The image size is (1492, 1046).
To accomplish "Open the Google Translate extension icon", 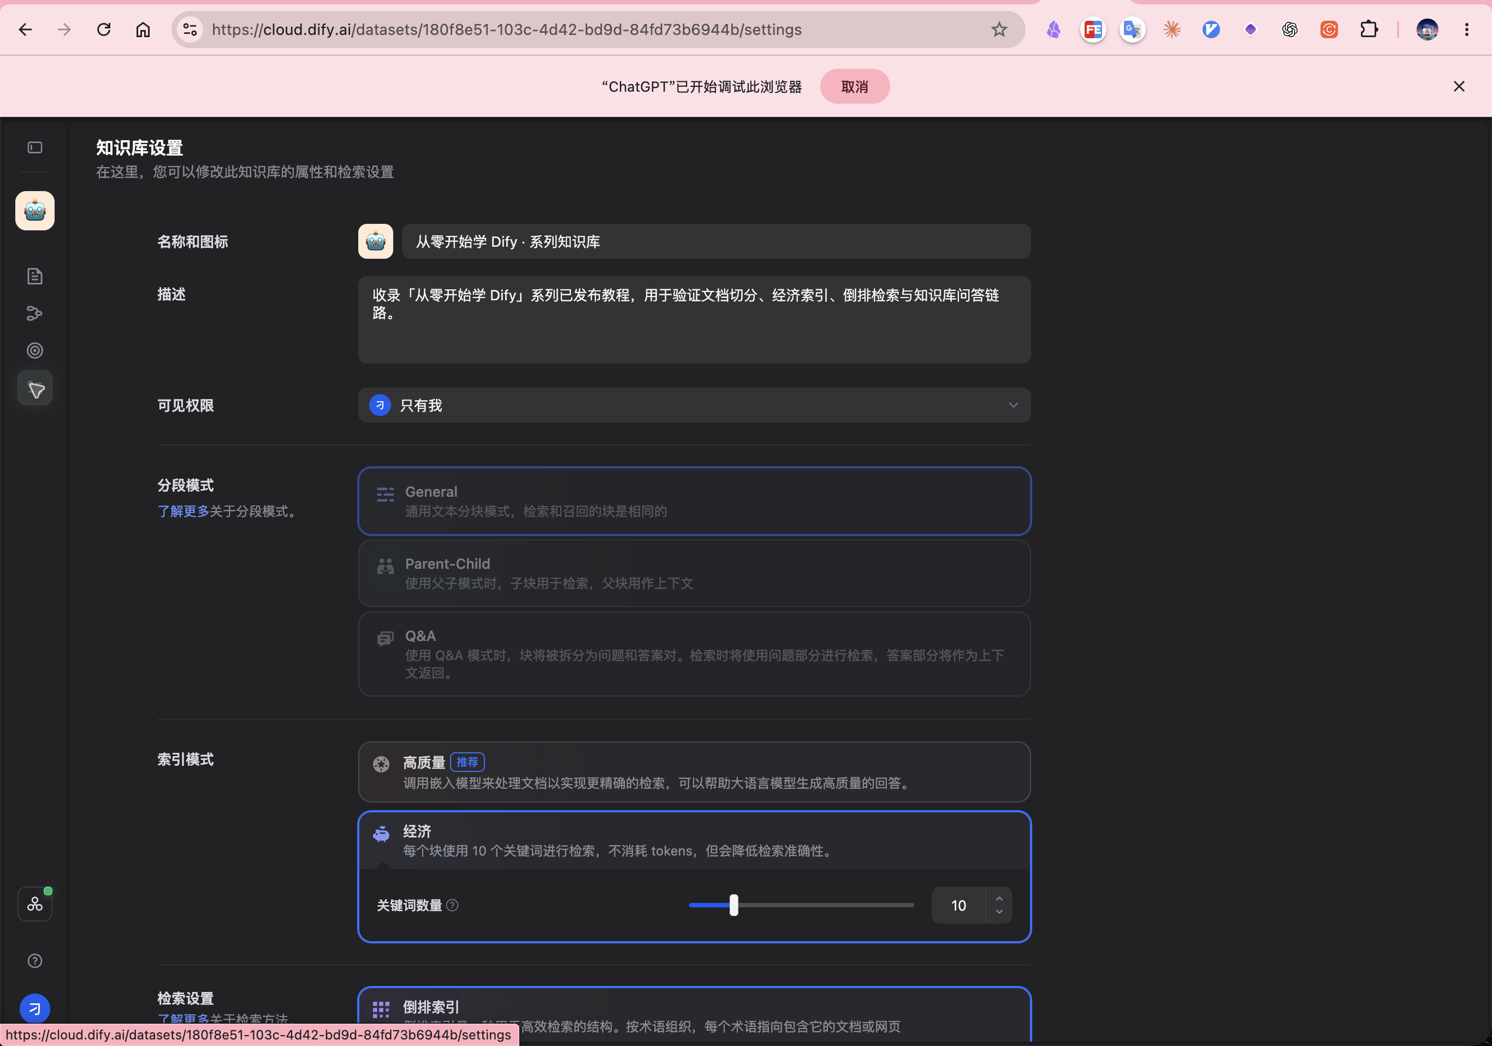I will tap(1132, 29).
